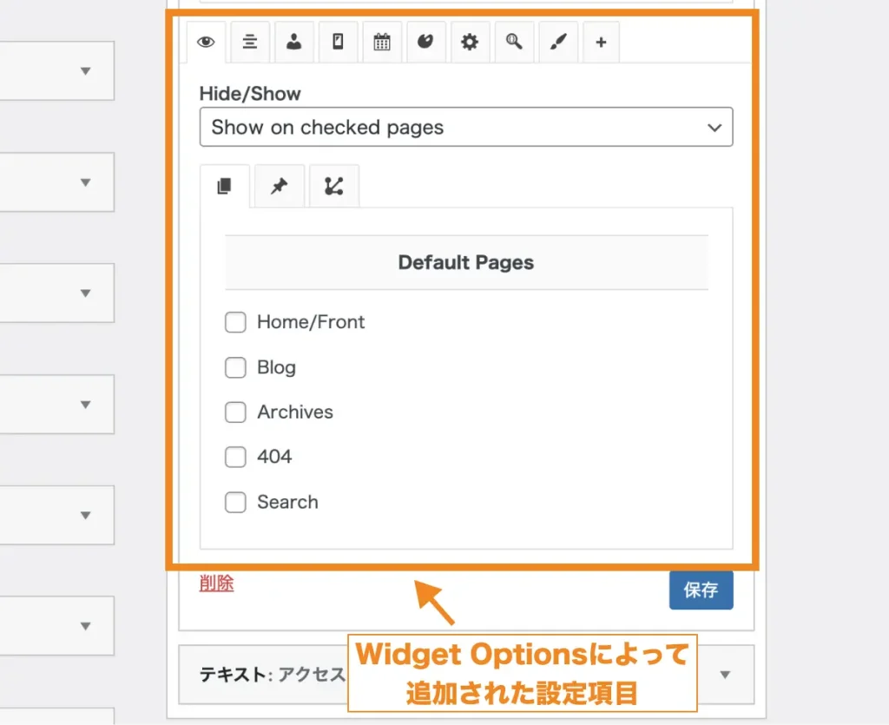Open the calendar days tab
This screenshot has height=725, width=889.
click(x=382, y=43)
